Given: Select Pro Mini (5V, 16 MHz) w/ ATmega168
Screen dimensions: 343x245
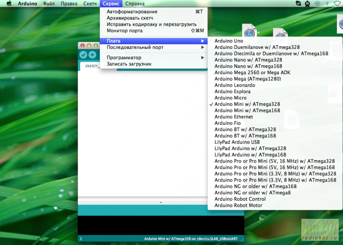Looking at the screenshot, I should point(275,167).
